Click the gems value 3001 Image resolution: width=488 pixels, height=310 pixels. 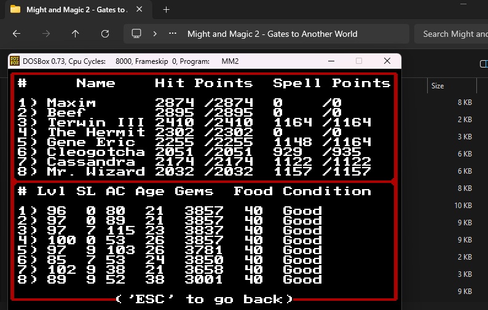pos(204,279)
